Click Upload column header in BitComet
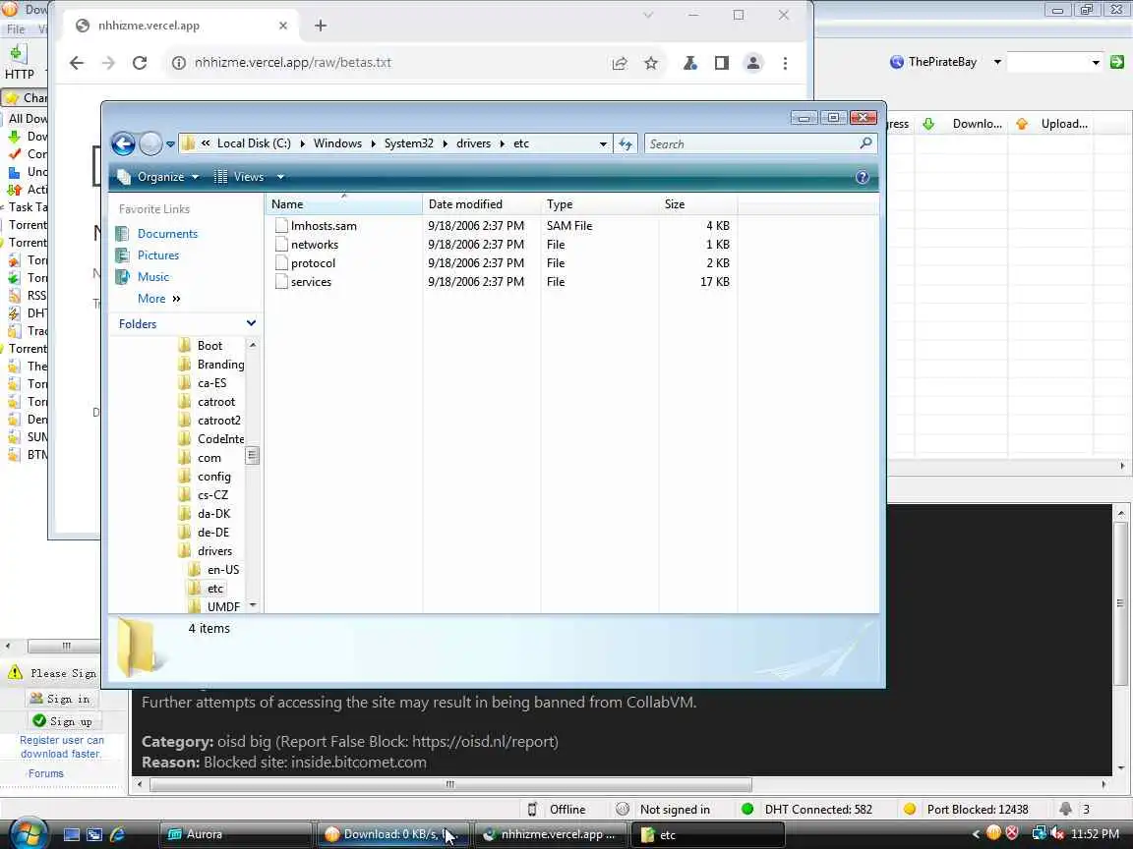1133x849 pixels. (x=1053, y=124)
